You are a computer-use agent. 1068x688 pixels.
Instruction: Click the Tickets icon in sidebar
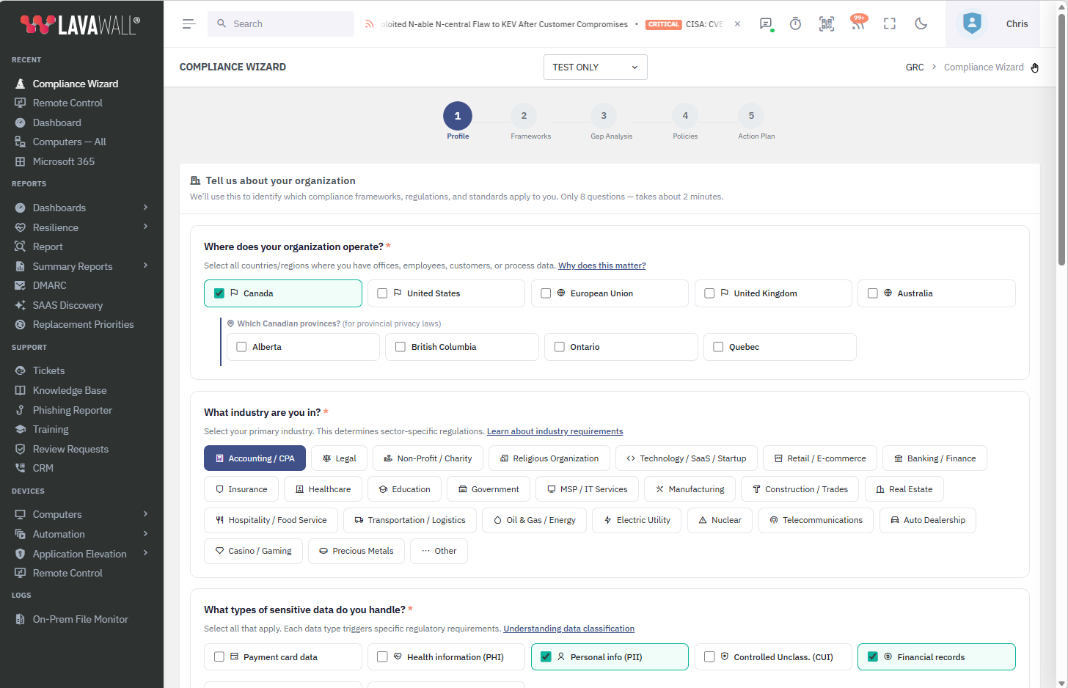pos(20,370)
